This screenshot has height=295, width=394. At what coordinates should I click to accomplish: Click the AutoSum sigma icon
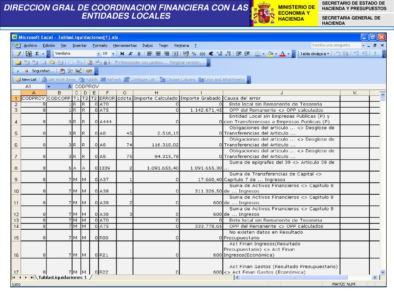[37, 54]
